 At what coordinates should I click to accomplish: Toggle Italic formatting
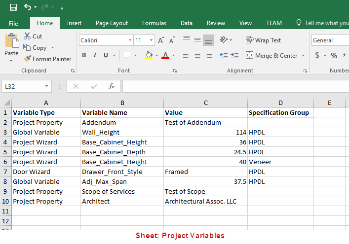pyautogui.click(x=95, y=55)
